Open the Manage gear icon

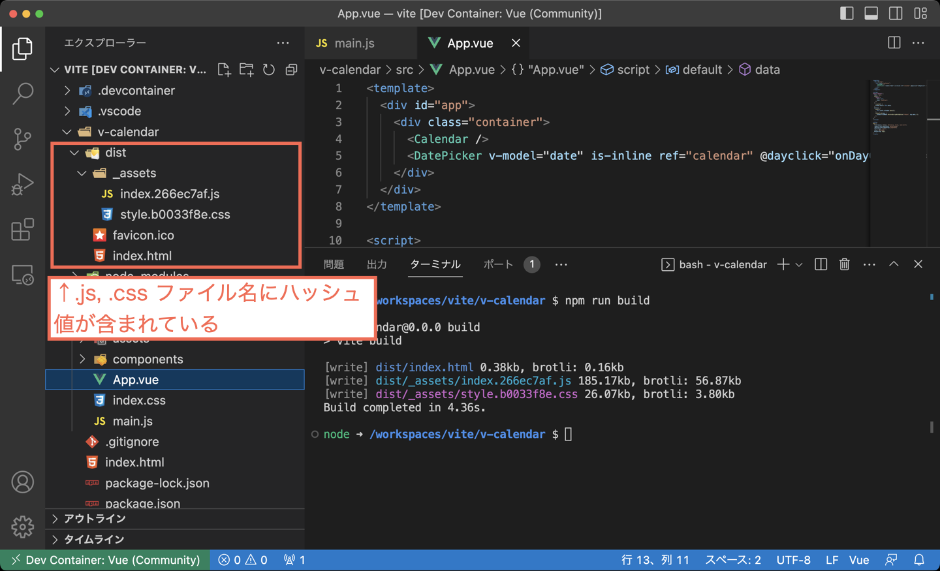(22, 527)
